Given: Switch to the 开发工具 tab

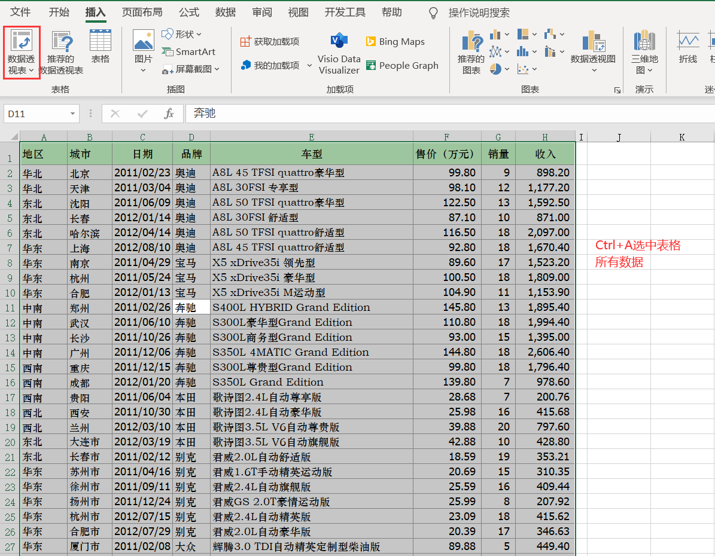Looking at the screenshot, I should (x=345, y=13).
